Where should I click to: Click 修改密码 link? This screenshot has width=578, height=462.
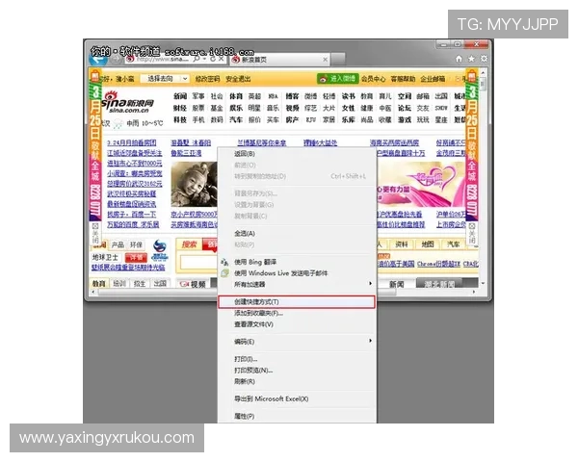[x=207, y=79]
